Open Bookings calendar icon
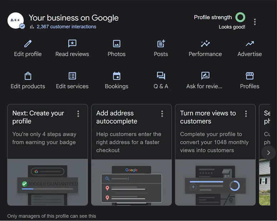The image size is (277, 221). (x=117, y=76)
